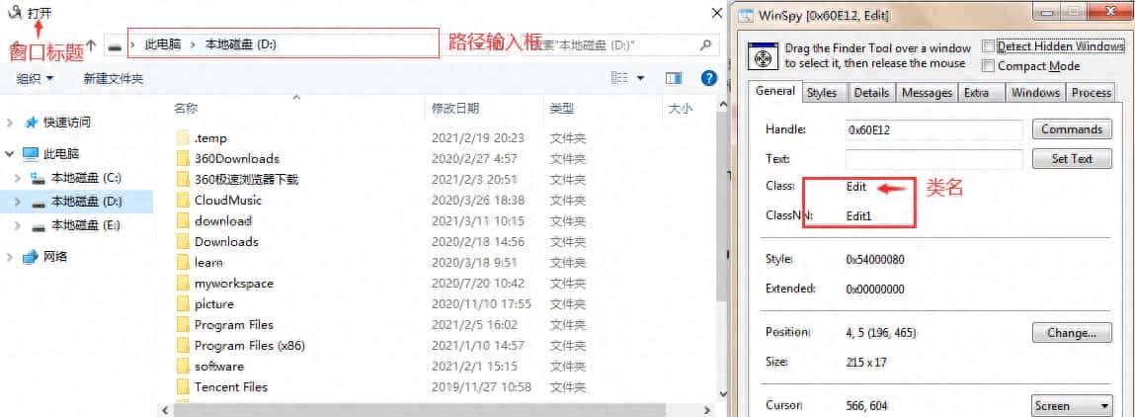The image size is (1135, 417).
Task: Click the 快速访问 star icon
Action: pos(32,124)
